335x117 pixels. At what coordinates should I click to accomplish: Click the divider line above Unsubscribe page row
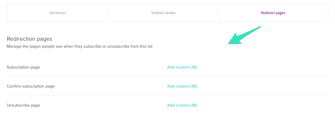[167, 96]
